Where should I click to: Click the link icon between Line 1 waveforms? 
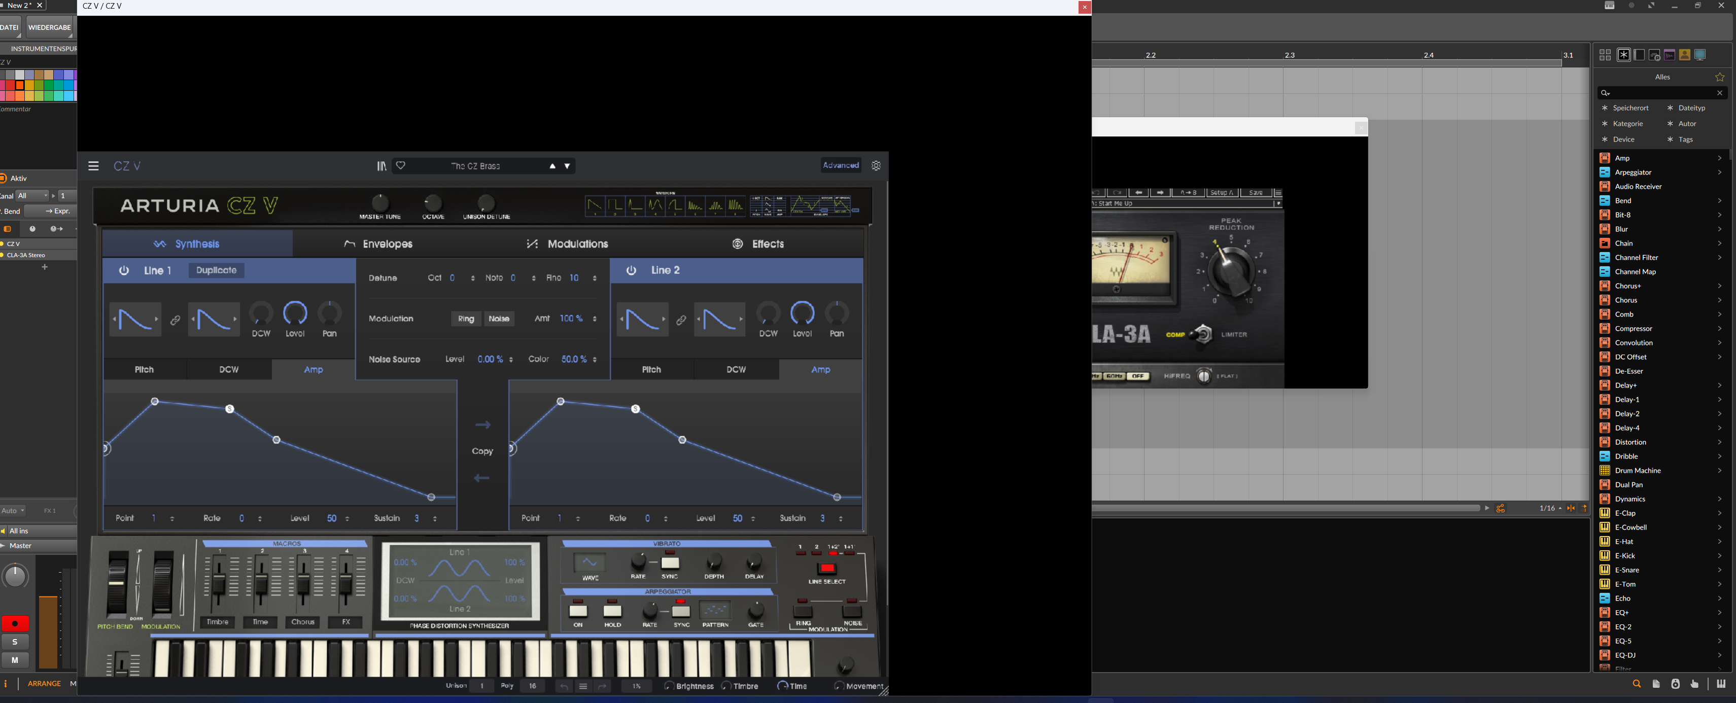click(175, 321)
